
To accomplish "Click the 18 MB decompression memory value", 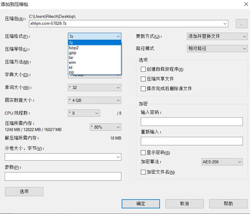I will pyautogui.click(x=116, y=138).
